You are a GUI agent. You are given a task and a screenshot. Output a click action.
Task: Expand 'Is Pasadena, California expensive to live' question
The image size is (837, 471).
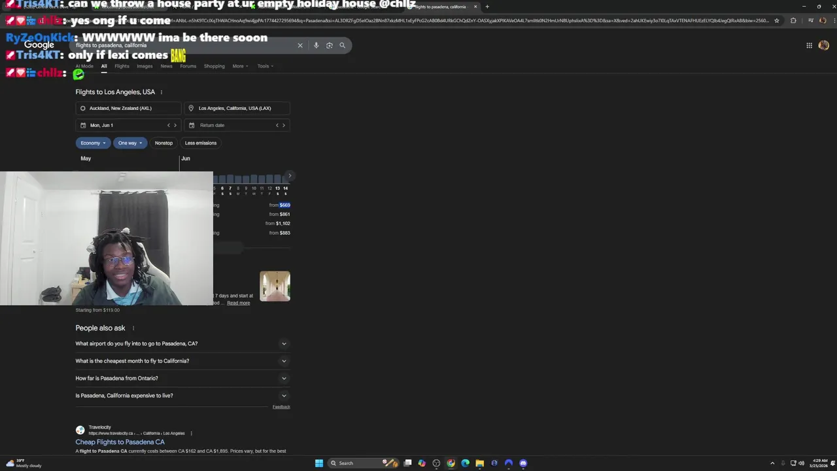(x=182, y=396)
